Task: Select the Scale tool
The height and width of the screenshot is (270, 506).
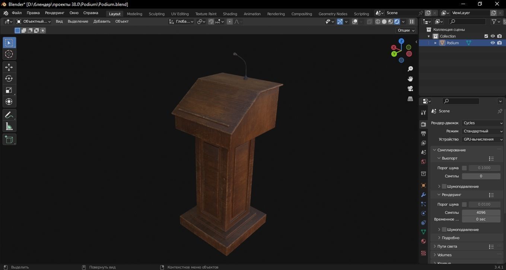Action: [9, 90]
